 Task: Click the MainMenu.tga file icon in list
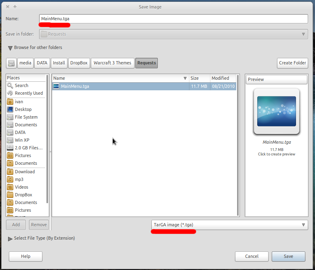(56, 86)
